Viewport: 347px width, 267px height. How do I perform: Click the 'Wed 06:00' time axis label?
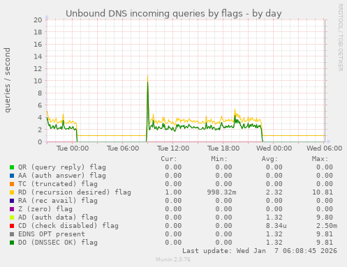click(324, 148)
